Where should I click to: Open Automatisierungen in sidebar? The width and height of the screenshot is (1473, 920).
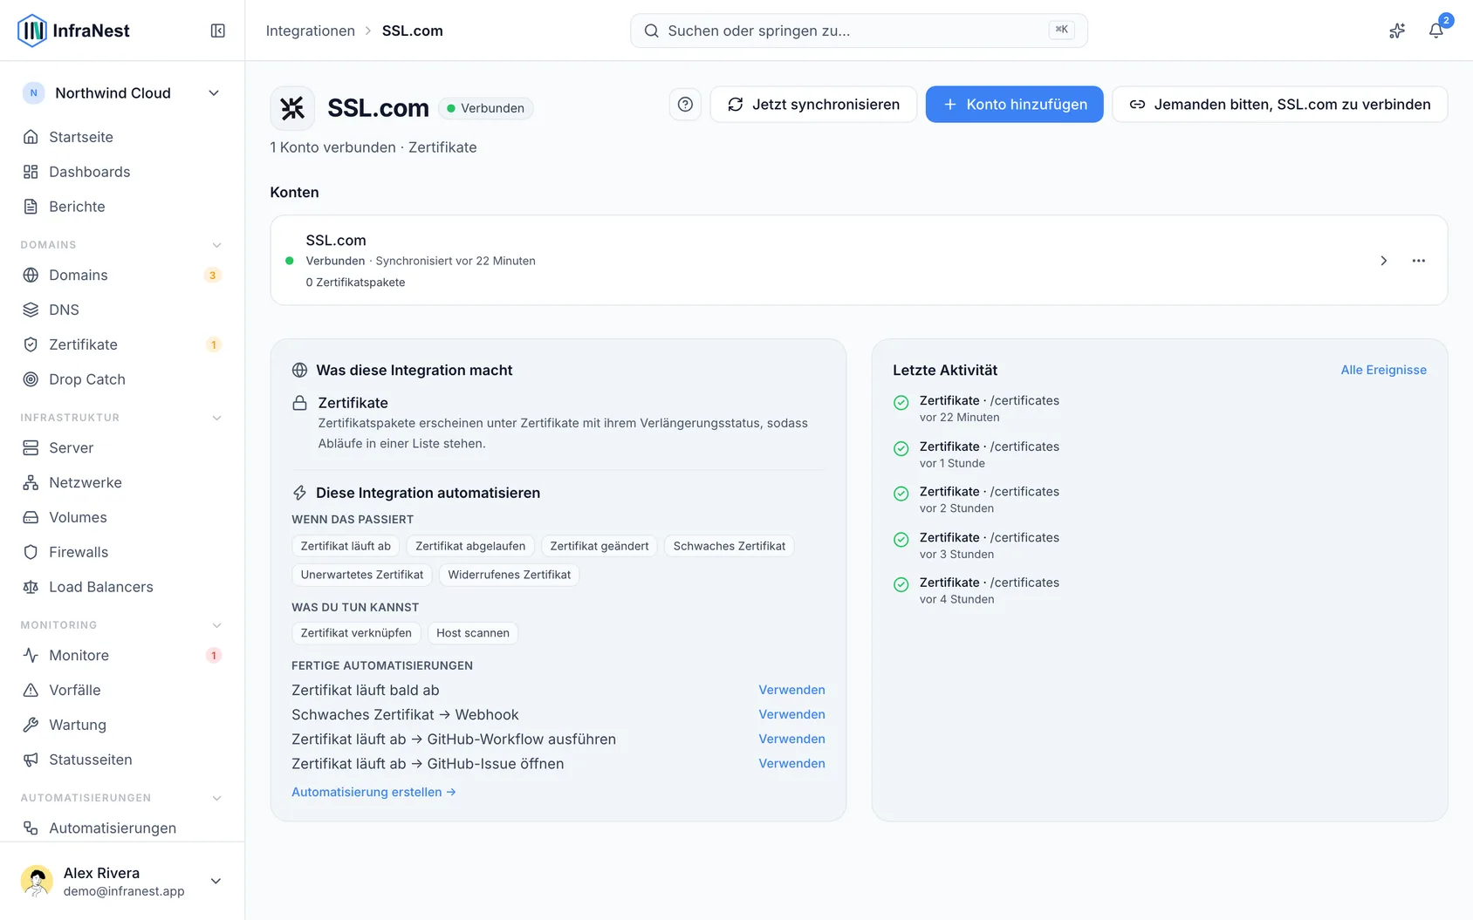(x=122, y=828)
